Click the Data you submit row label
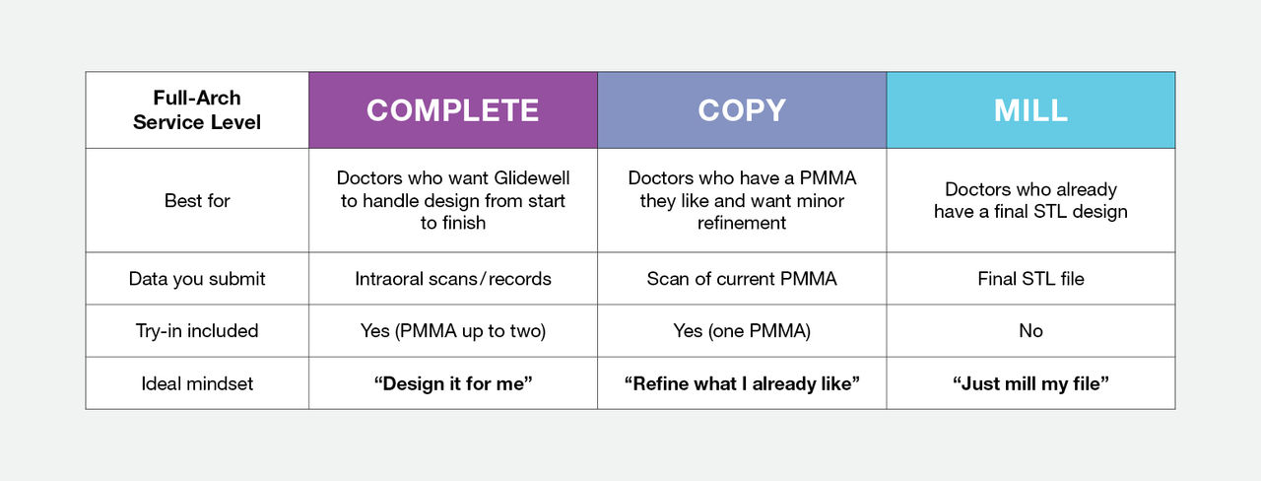The image size is (1261, 481). click(197, 279)
